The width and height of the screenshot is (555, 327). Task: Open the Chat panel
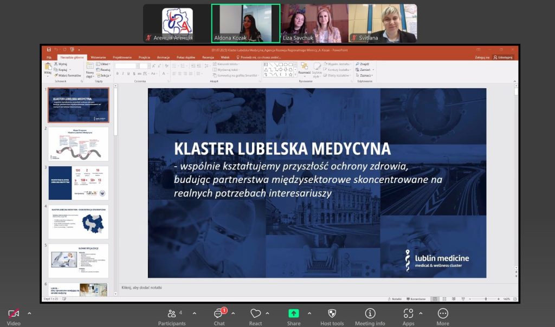[219, 314]
